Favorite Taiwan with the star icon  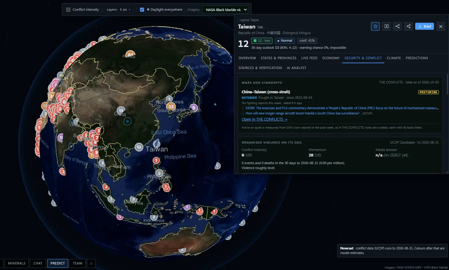375,26
